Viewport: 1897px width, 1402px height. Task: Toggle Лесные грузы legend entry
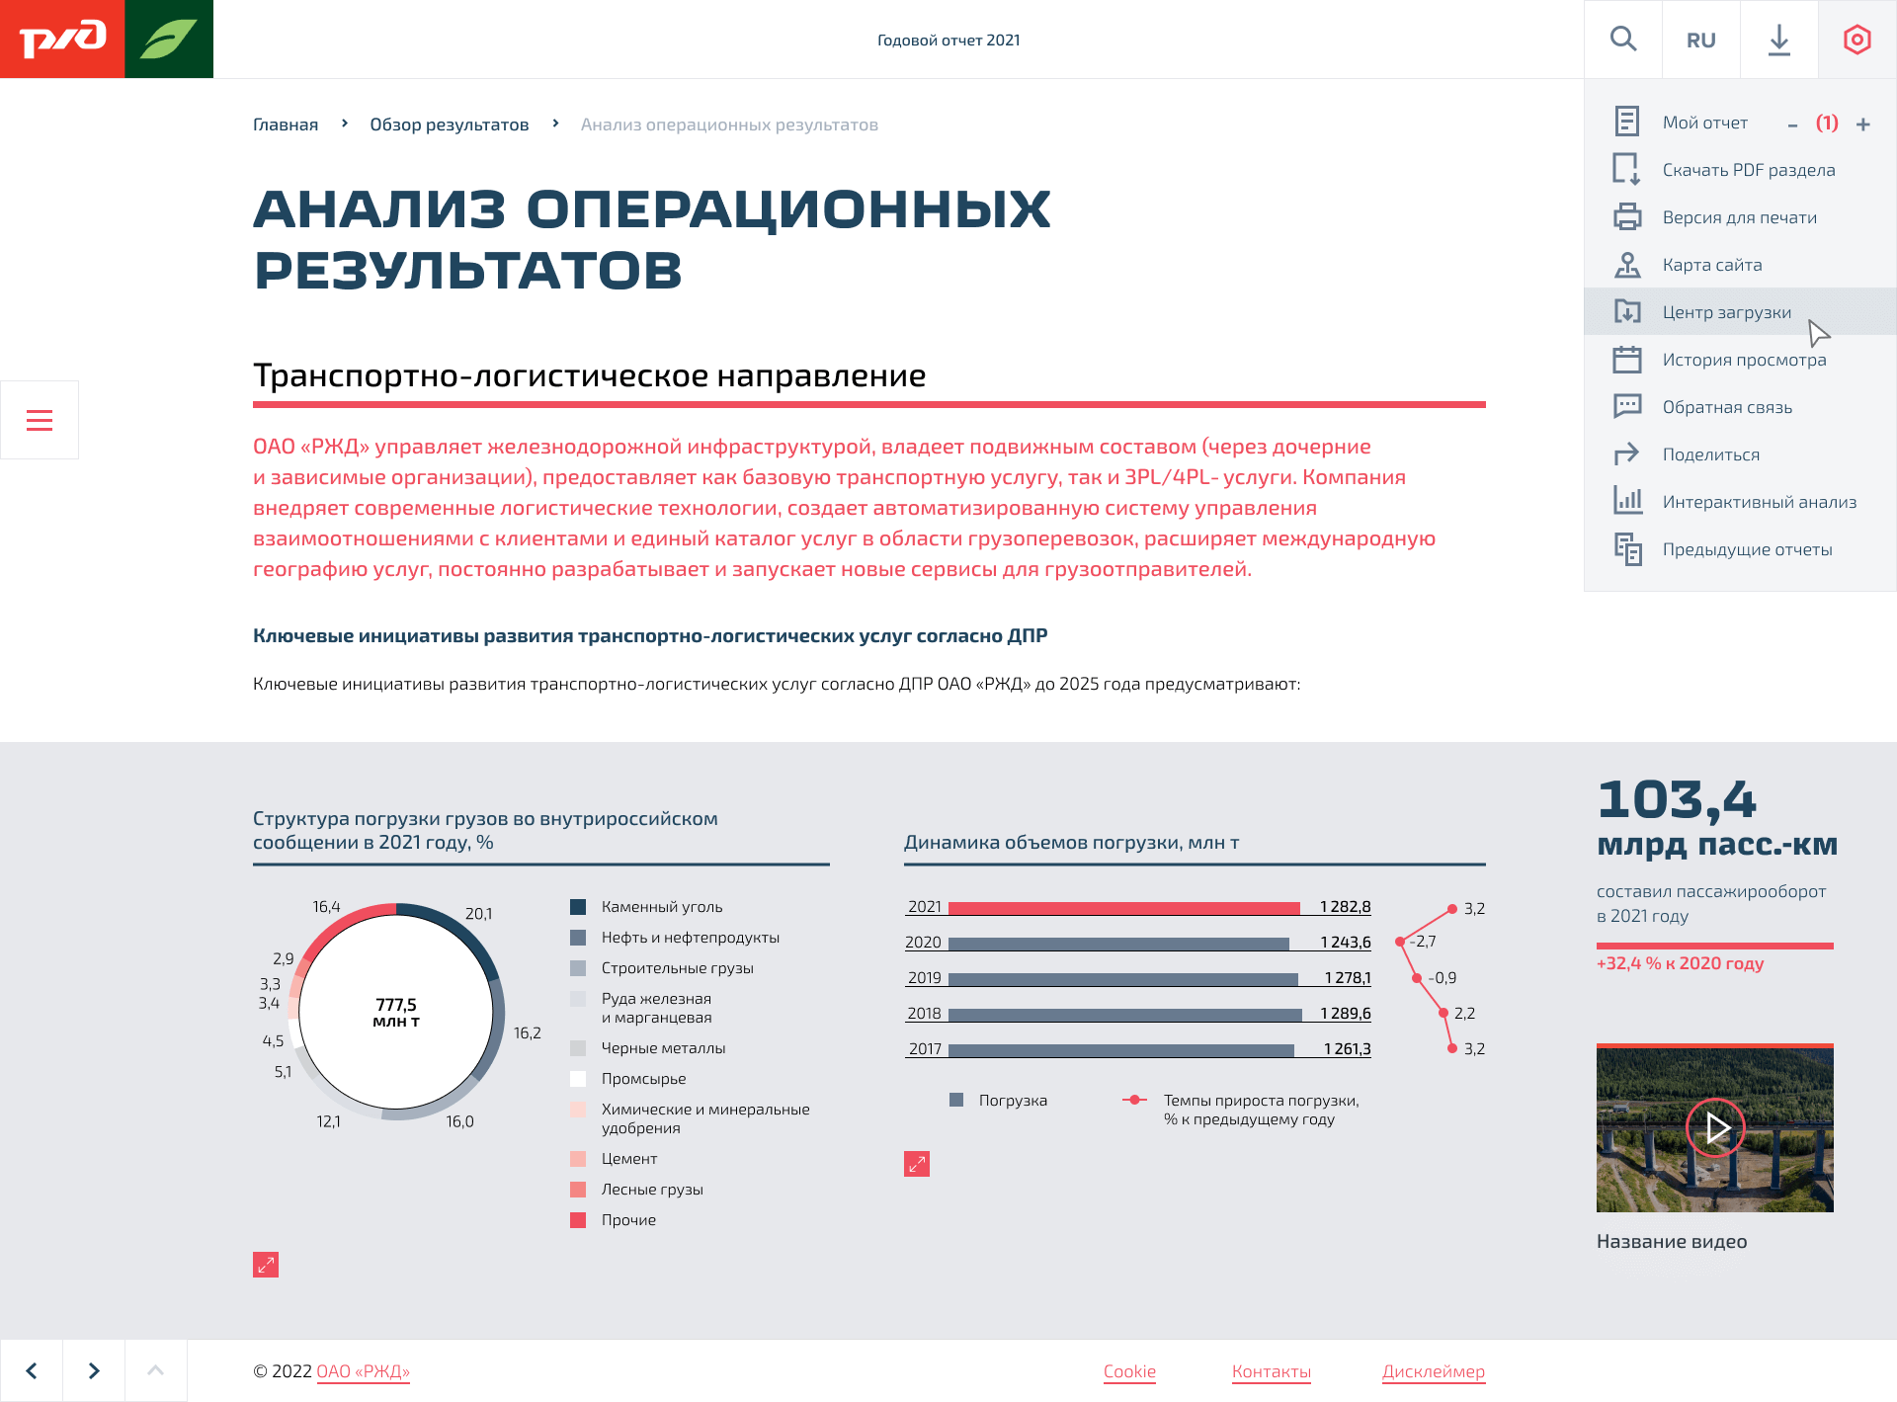coord(637,1190)
